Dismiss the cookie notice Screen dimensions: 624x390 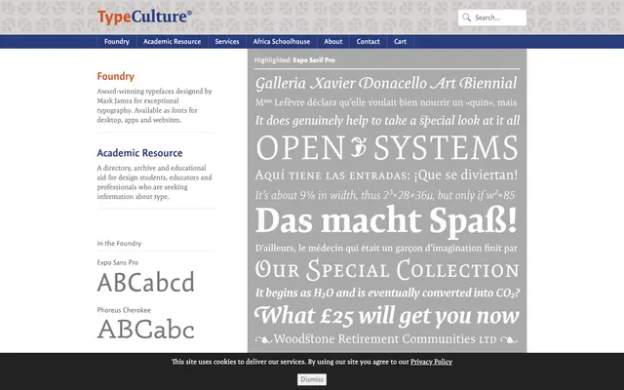pyautogui.click(x=312, y=379)
